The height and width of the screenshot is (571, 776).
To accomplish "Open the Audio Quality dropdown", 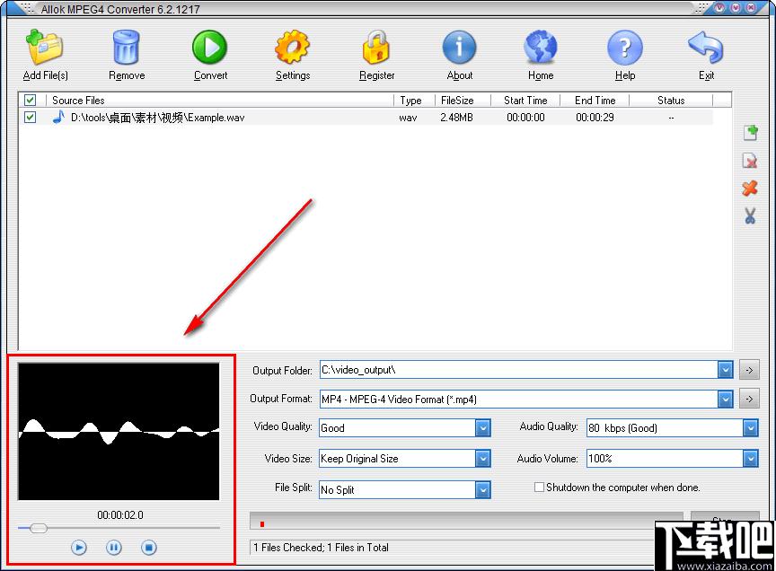I will 750,428.
